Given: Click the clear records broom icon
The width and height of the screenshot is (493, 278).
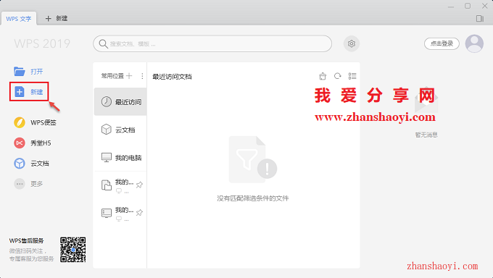Looking at the screenshot, I should 323,76.
